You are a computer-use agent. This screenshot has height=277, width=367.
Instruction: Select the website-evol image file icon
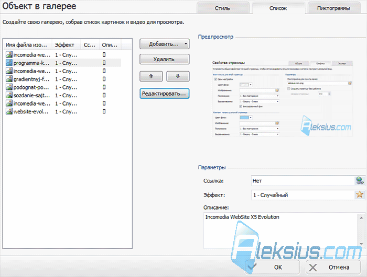point(9,111)
